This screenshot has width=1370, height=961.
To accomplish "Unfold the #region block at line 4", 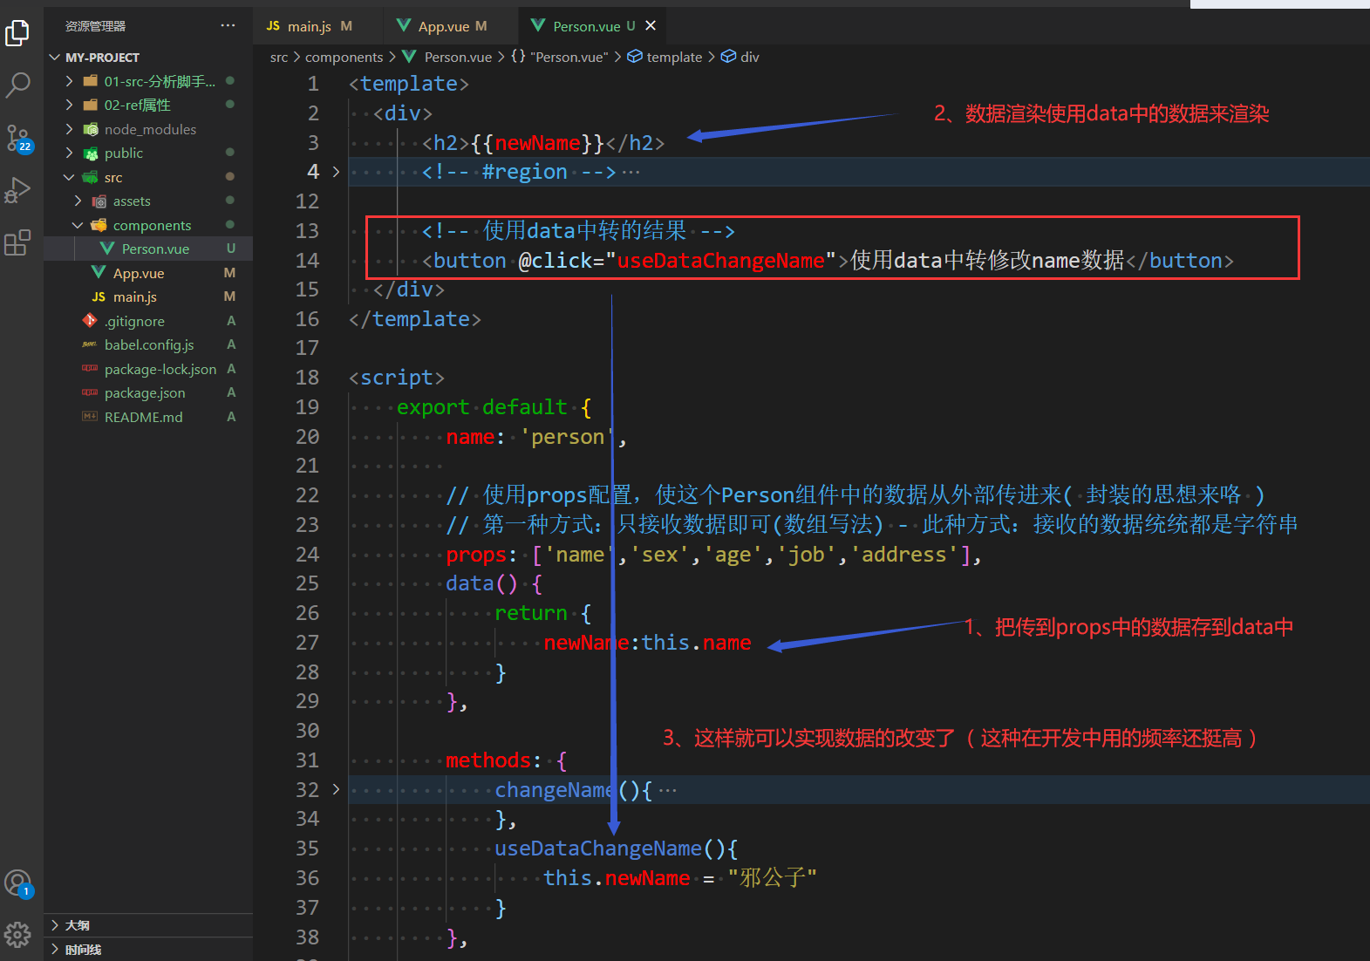I will tap(336, 172).
